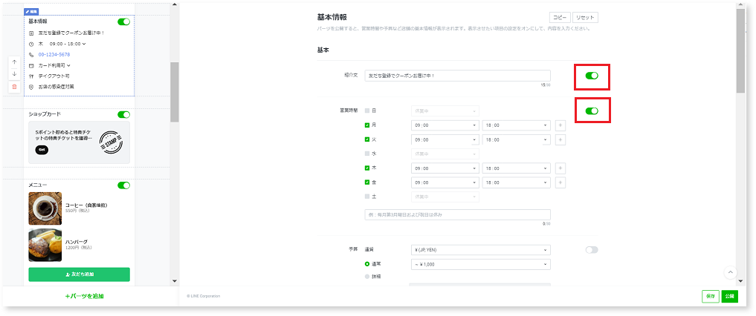
Task: Click the move-down arrow icon for the part
Action: click(14, 74)
